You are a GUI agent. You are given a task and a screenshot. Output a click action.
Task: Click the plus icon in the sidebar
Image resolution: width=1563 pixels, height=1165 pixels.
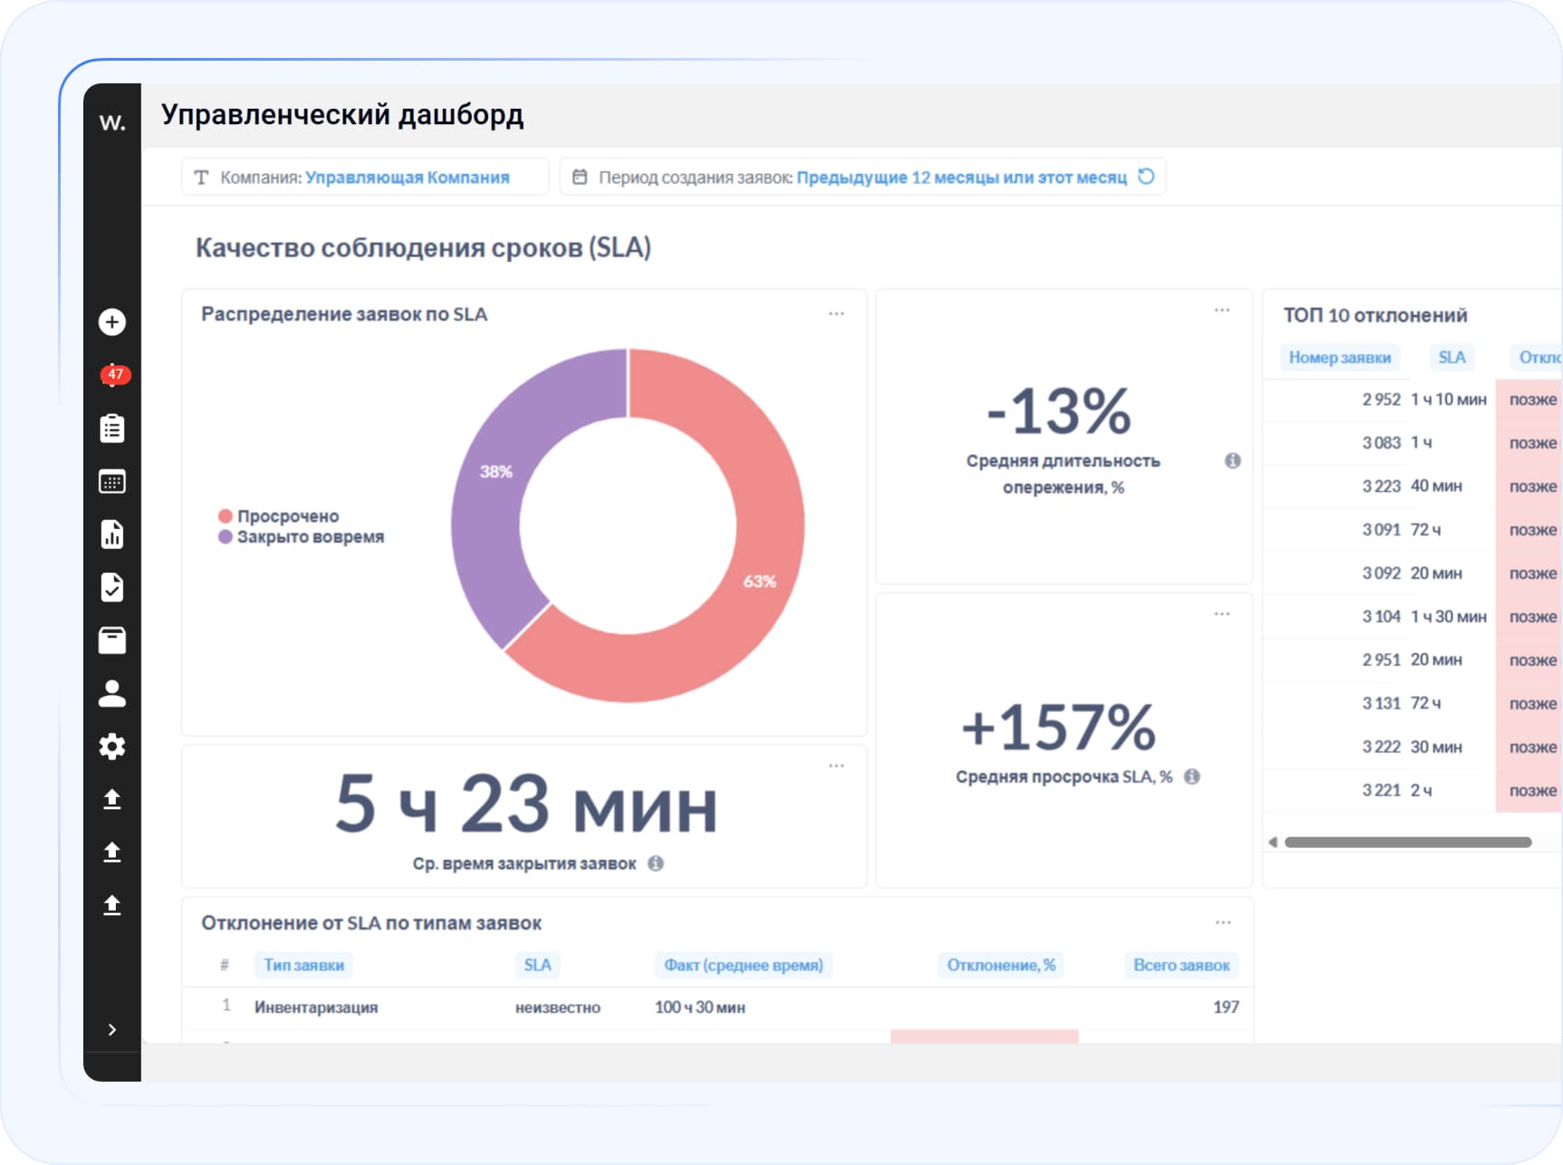point(112,322)
